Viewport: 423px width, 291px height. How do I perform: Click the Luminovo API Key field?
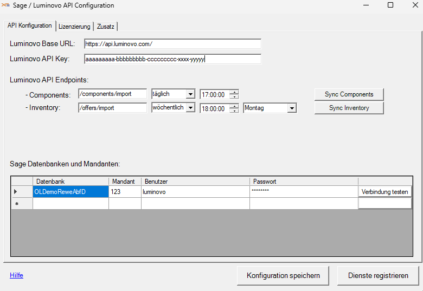[x=172, y=59]
